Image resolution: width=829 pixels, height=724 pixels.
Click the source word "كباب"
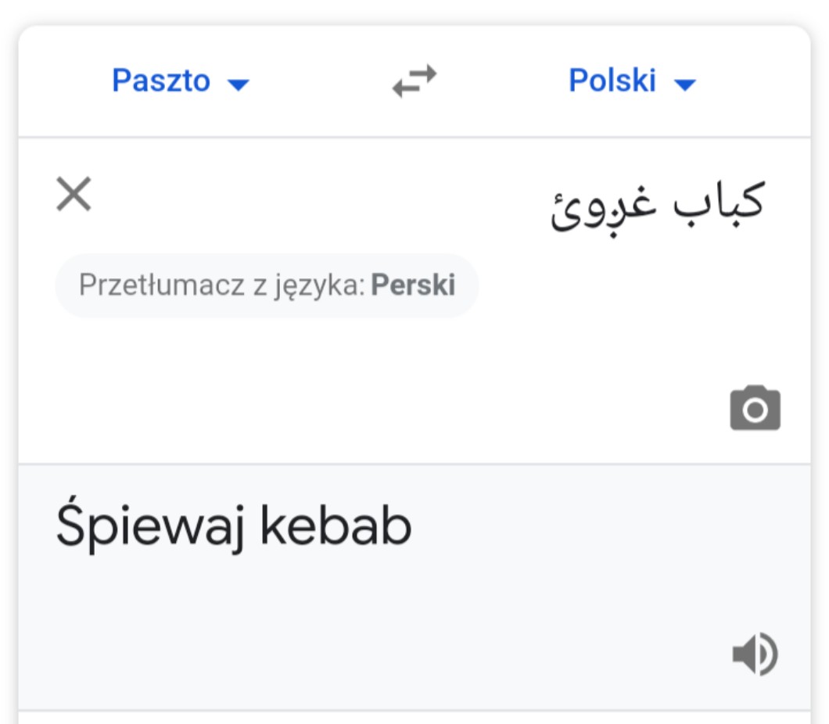[720, 202]
